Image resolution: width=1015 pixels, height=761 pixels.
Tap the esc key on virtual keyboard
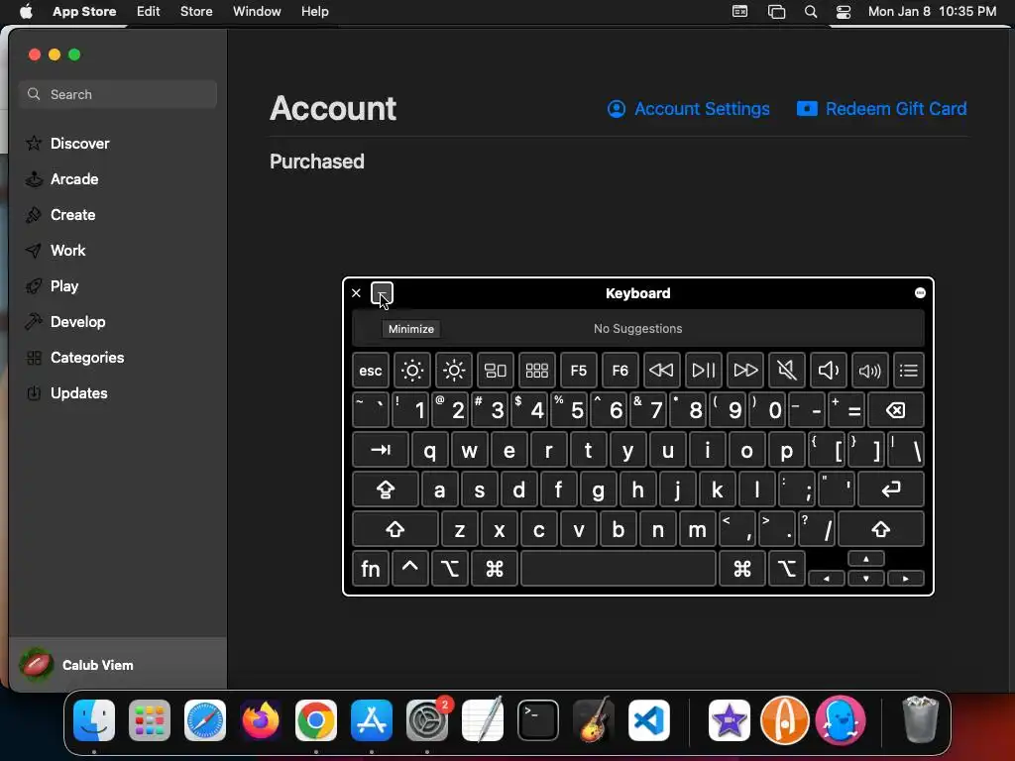point(371,371)
